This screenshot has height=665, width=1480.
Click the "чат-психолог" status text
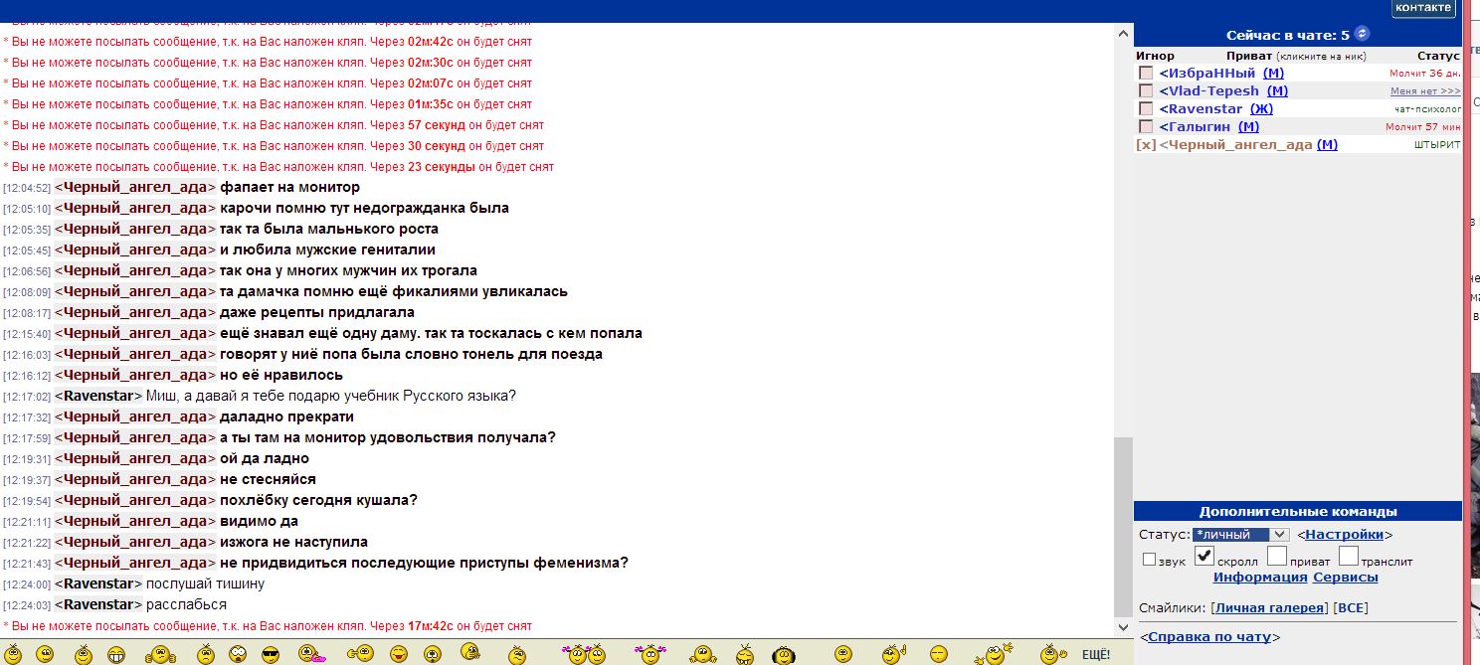tap(1428, 109)
